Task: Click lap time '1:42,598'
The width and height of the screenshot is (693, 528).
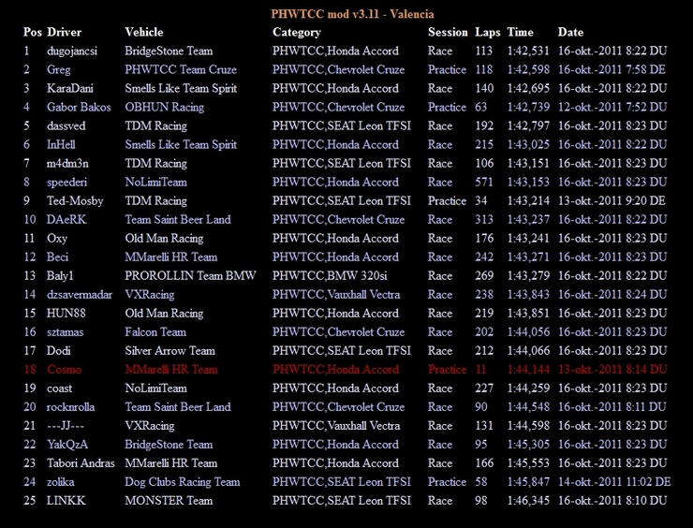Action: (528, 70)
